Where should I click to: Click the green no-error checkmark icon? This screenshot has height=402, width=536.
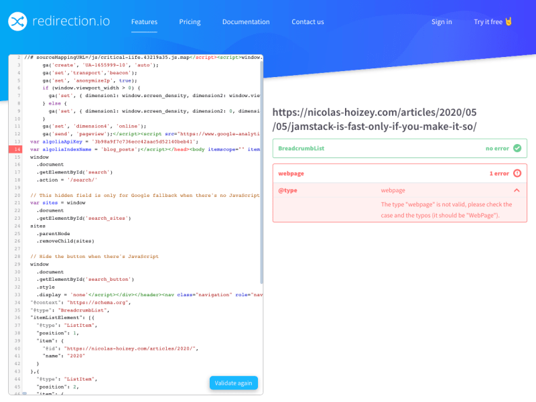click(517, 148)
